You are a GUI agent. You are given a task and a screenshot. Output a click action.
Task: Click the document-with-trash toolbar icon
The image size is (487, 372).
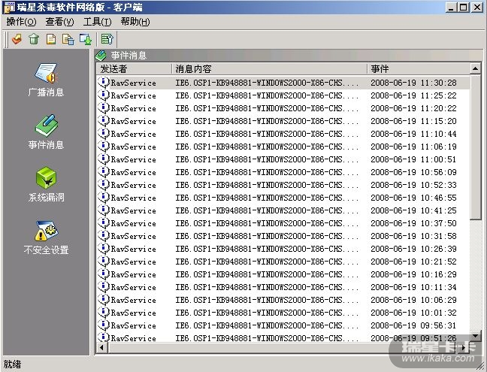[68, 39]
